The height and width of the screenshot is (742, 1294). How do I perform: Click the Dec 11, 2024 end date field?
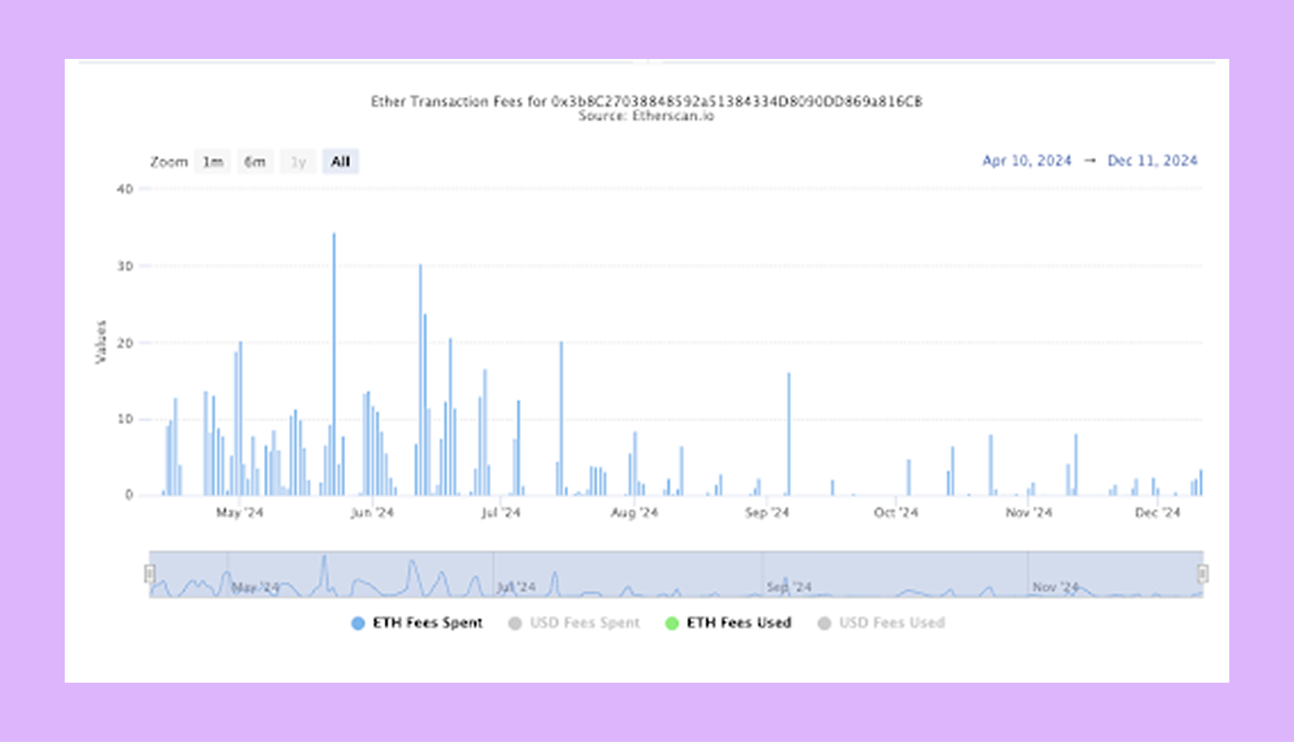pyautogui.click(x=1152, y=161)
